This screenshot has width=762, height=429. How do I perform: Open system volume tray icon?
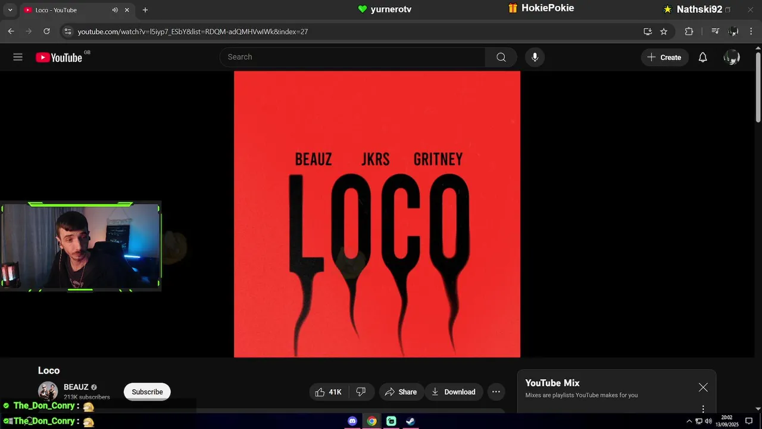708,421
